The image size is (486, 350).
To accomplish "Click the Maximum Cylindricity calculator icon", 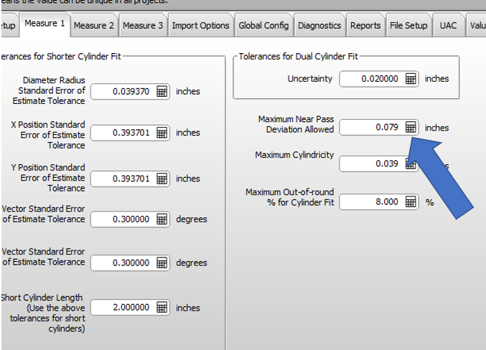I will pyautogui.click(x=411, y=164).
